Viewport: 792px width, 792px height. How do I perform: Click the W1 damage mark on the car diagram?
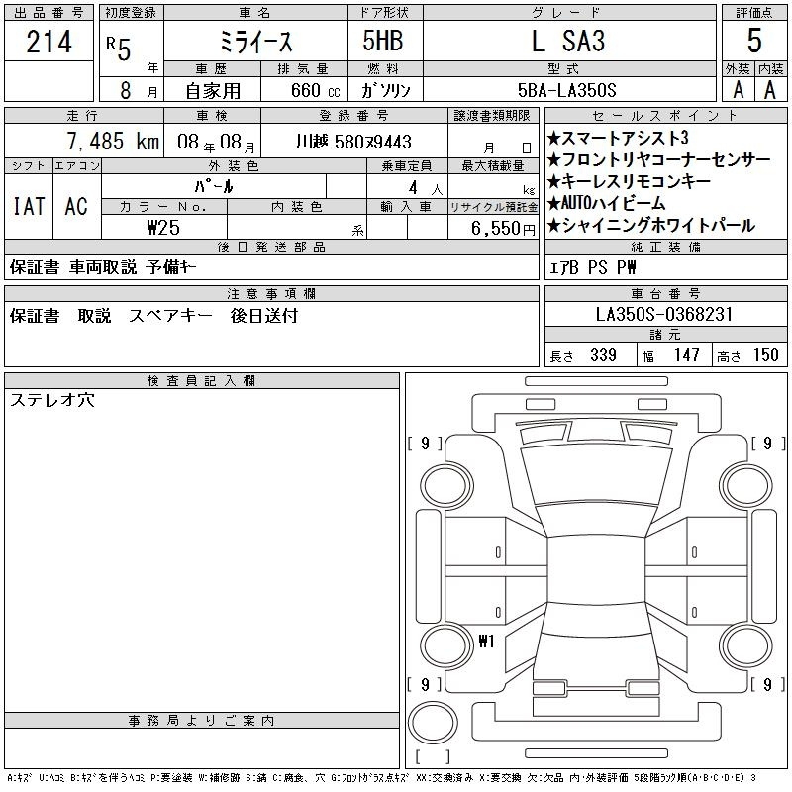tap(486, 642)
